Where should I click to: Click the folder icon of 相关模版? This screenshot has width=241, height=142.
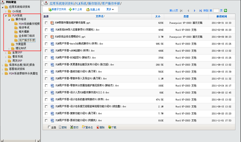click(x=16, y=32)
